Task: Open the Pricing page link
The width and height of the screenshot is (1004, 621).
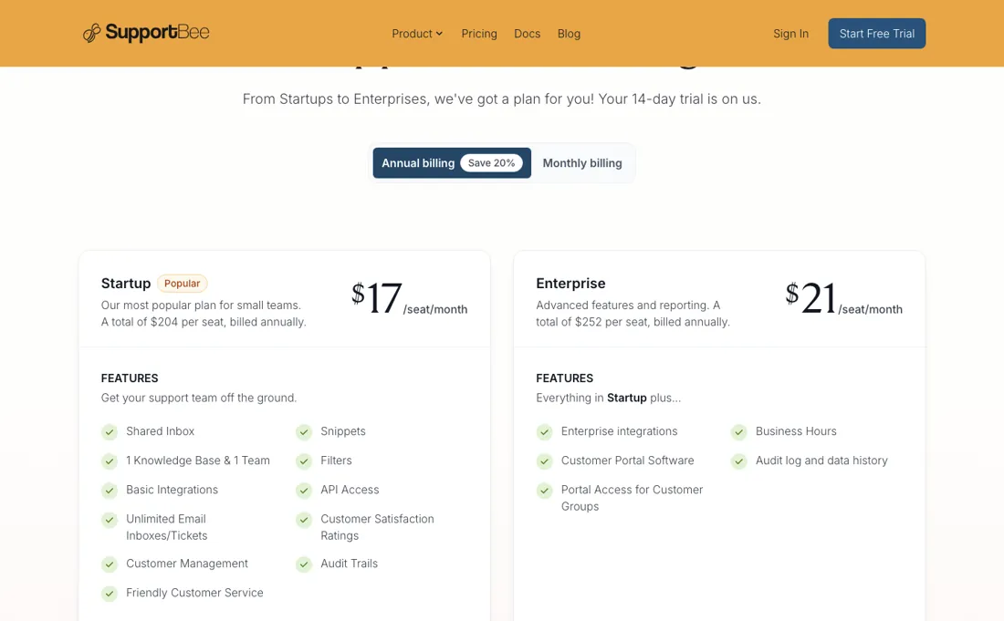Action: pos(479,33)
